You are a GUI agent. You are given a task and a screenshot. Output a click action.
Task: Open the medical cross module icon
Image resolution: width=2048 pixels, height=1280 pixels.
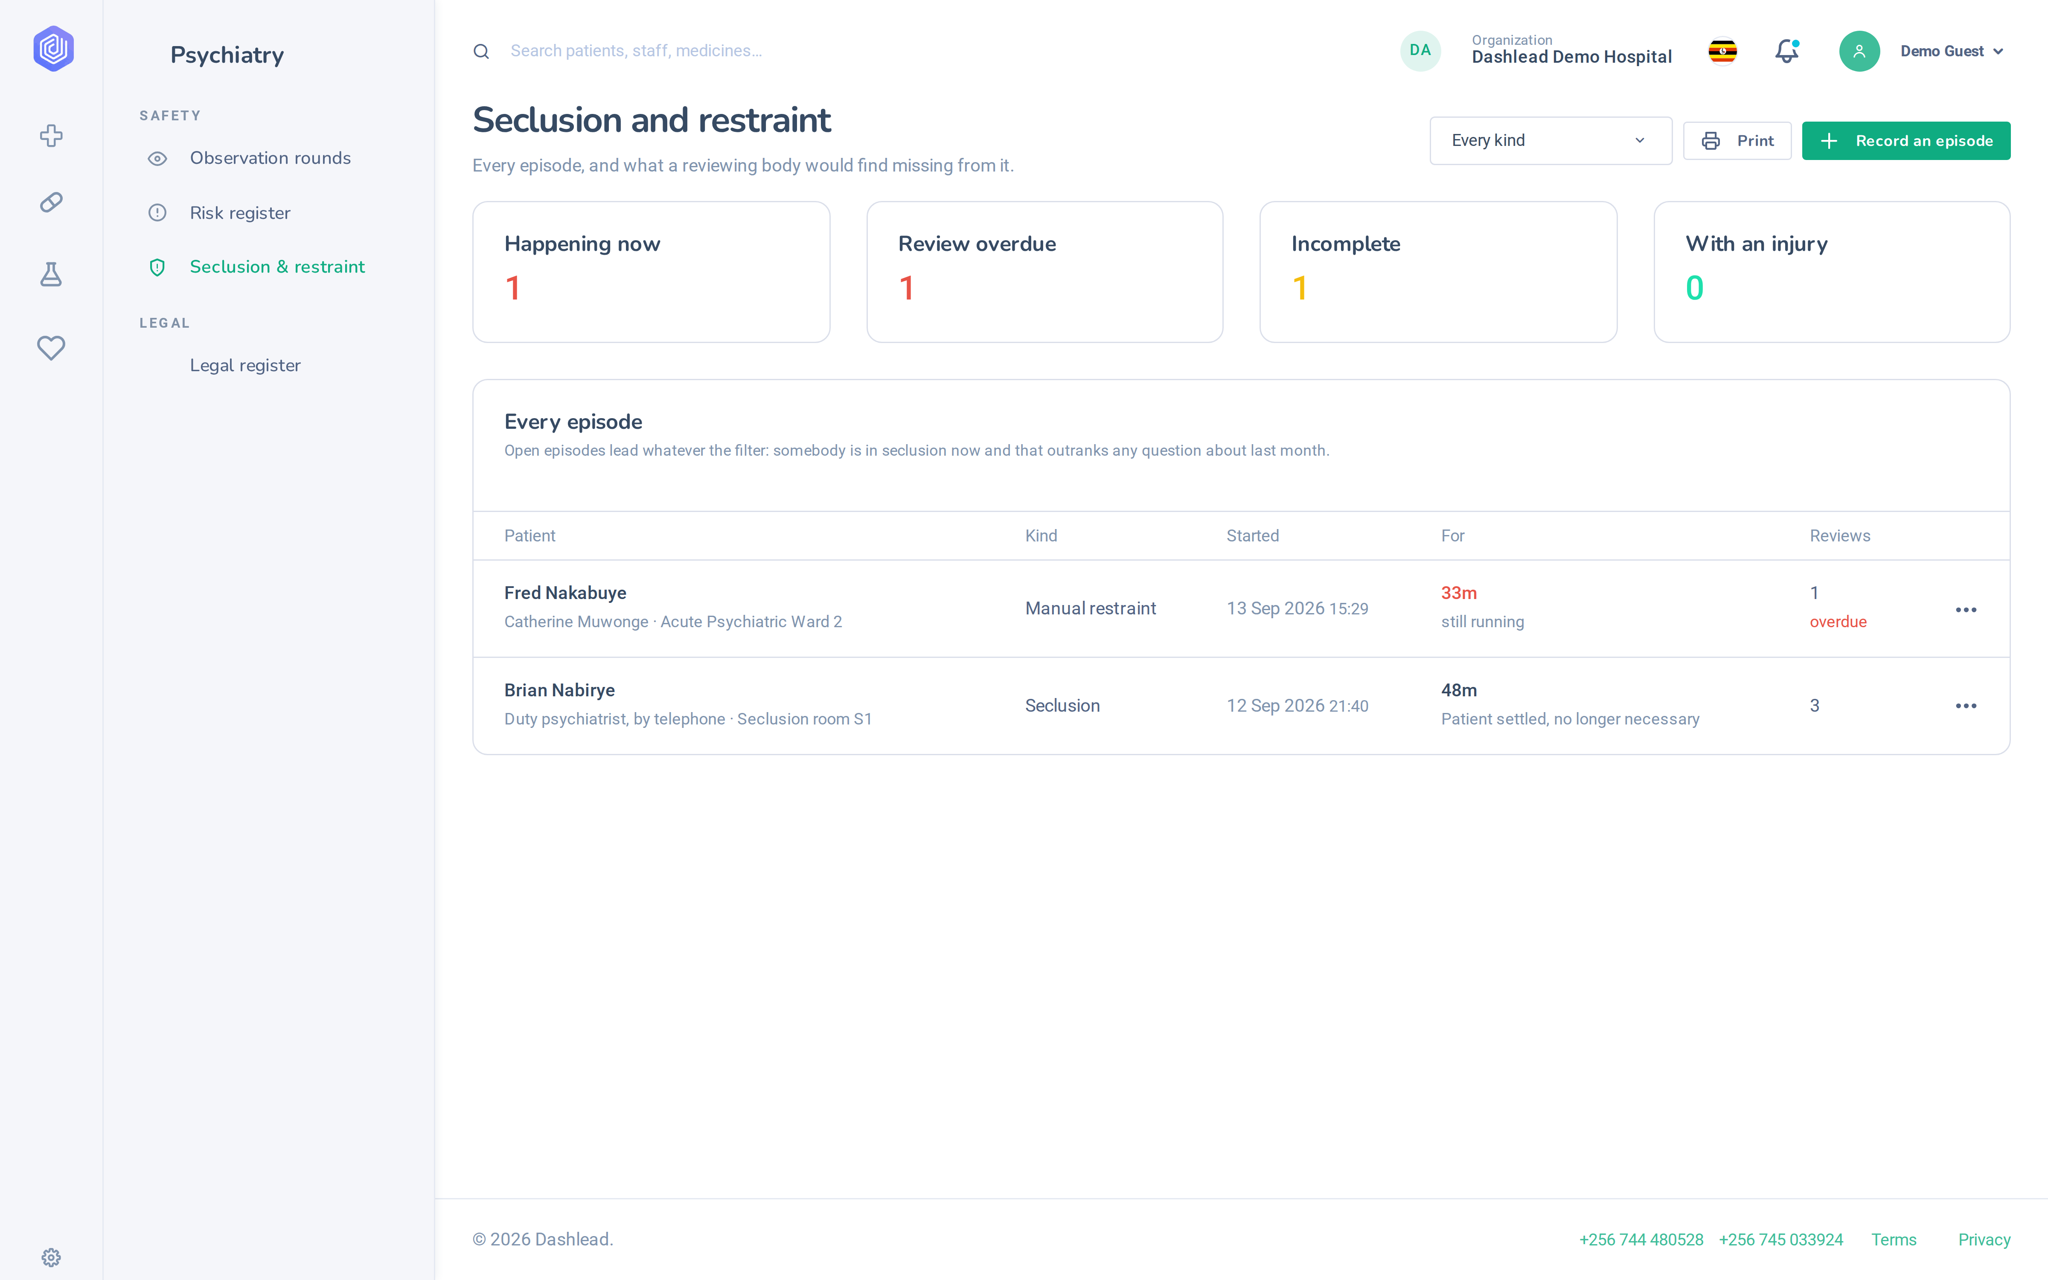pos(52,135)
